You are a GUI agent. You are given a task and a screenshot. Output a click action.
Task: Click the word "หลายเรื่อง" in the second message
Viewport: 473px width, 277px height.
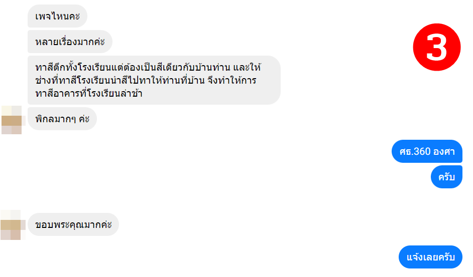pyautogui.click(x=54, y=42)
